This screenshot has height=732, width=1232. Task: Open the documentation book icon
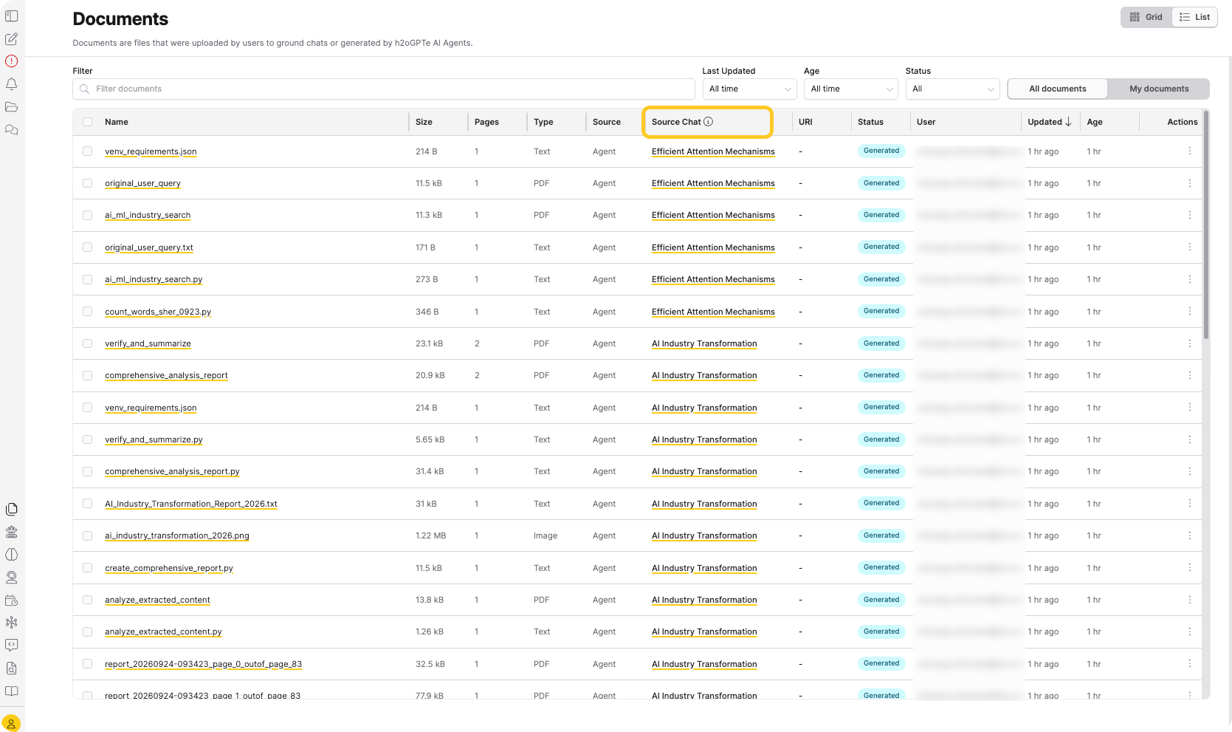[x=12, y=691]
